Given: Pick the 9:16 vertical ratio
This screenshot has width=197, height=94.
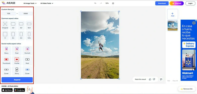Looking at the screenshot, I should pyautogui.click(x=29, y=36).
